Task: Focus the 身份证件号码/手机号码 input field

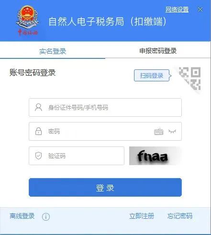Action: (105, 108)
